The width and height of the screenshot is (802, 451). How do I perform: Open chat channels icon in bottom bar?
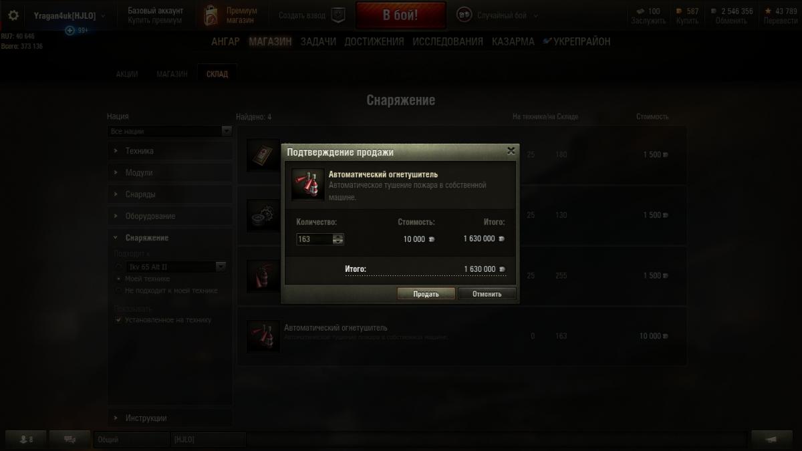[x=70, y=439]
